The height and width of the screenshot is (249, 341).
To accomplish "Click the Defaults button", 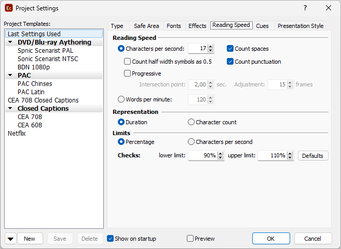I will [312, 156].
